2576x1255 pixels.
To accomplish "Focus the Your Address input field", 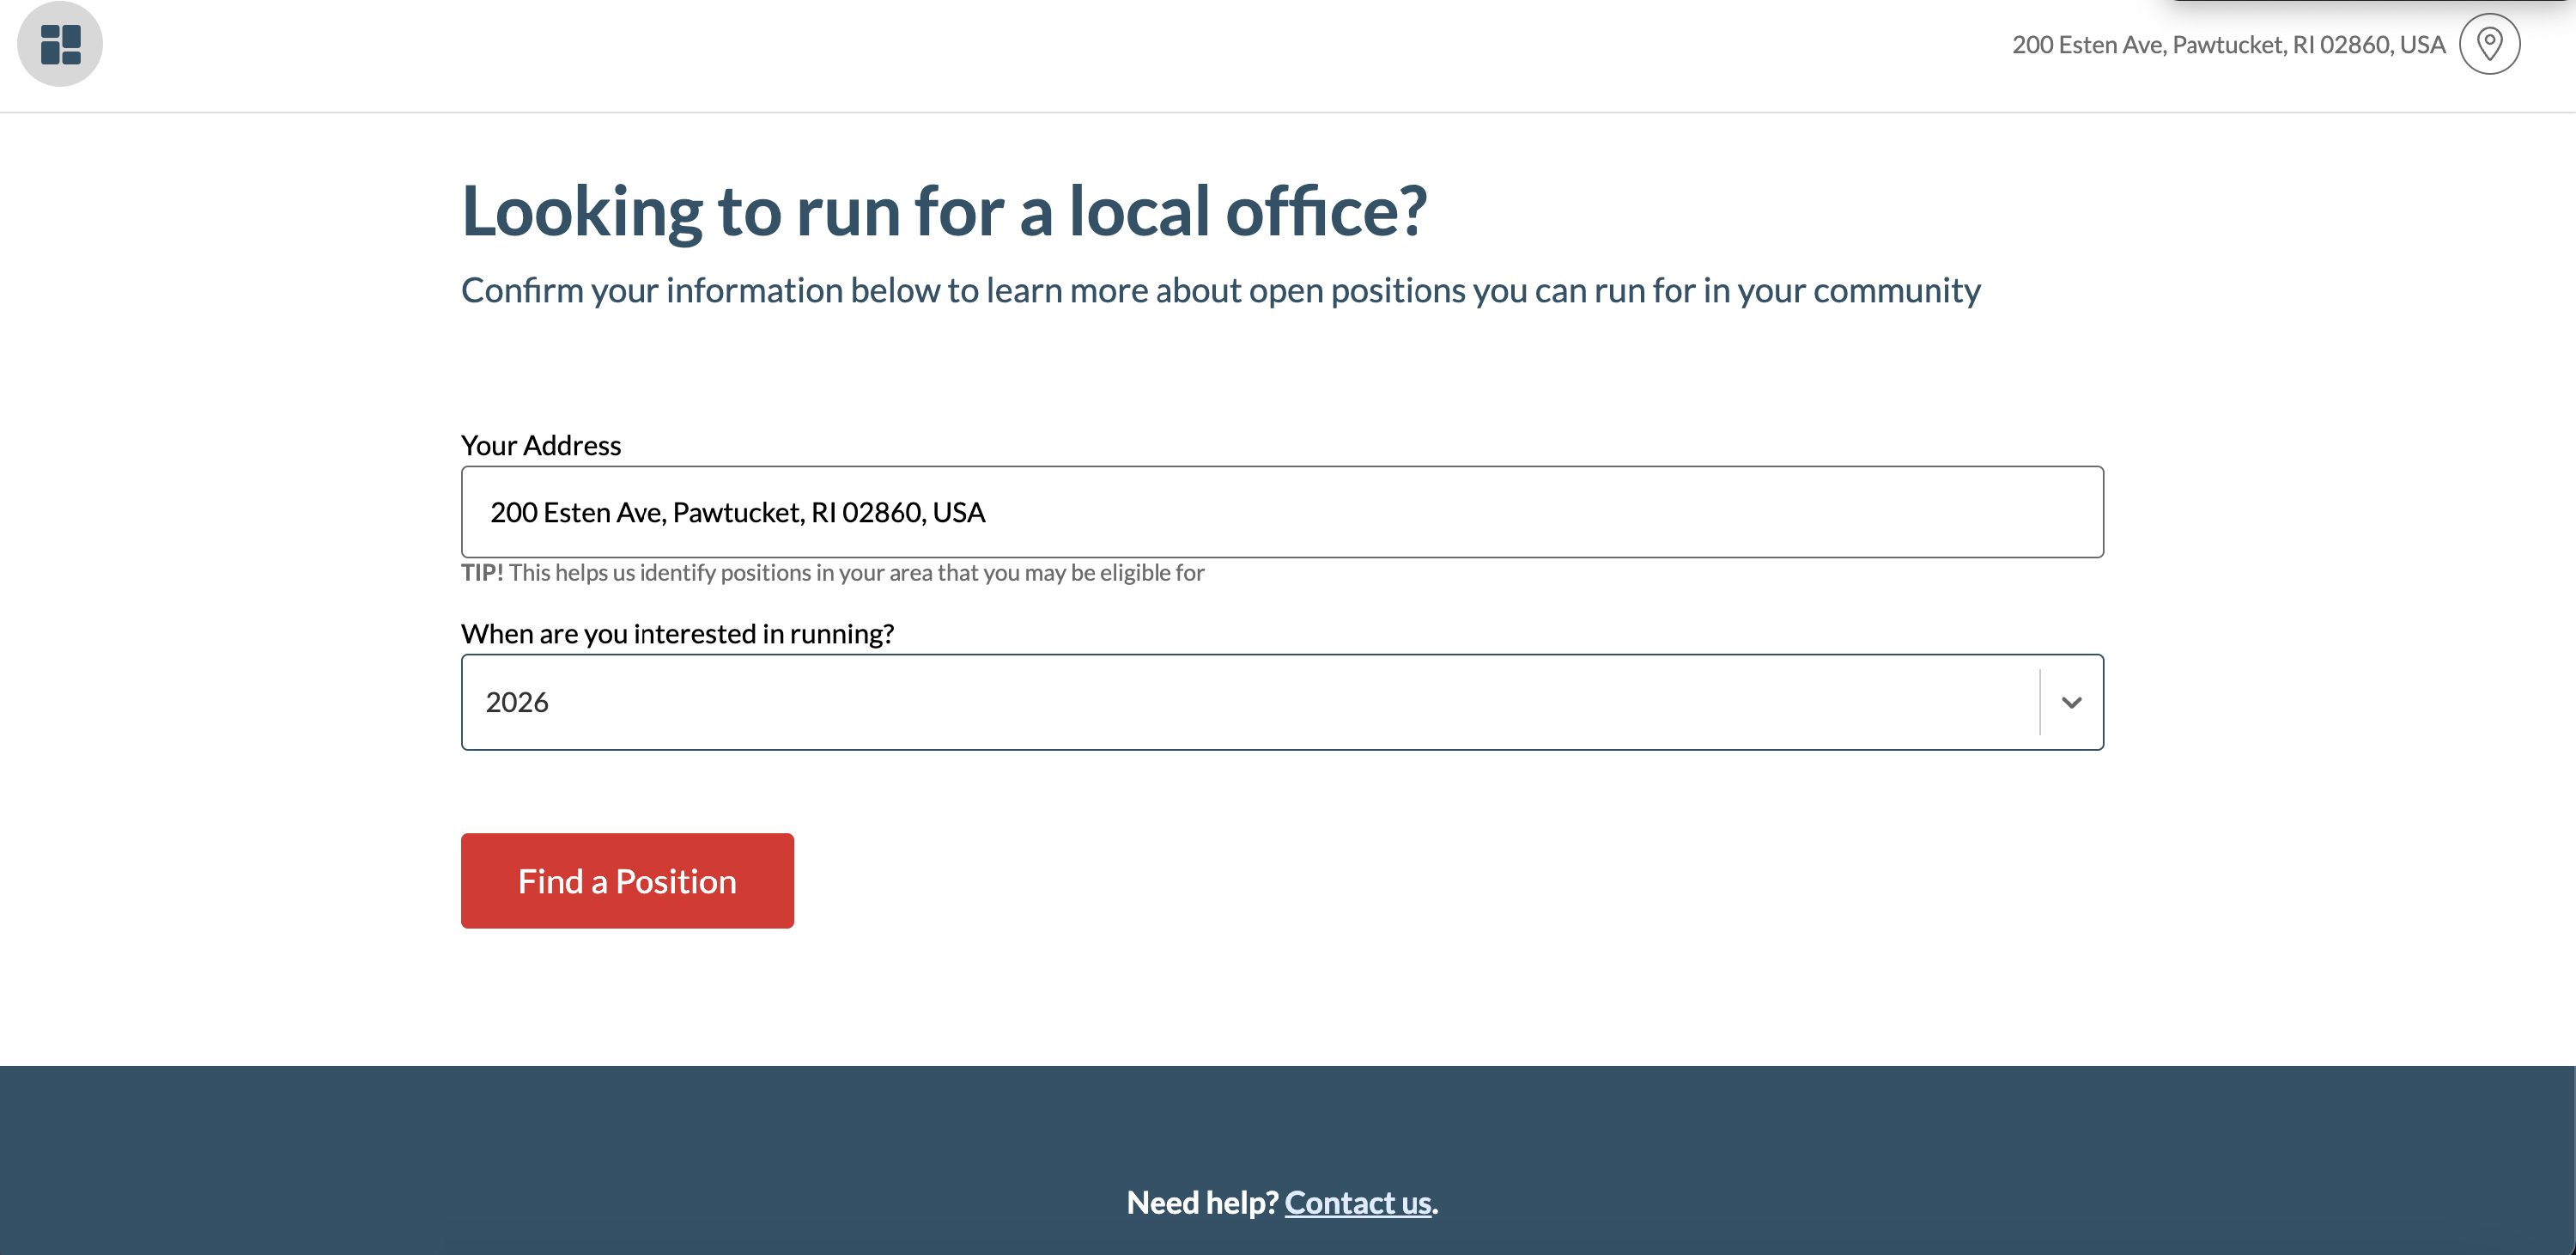I will coord(1400,512).
